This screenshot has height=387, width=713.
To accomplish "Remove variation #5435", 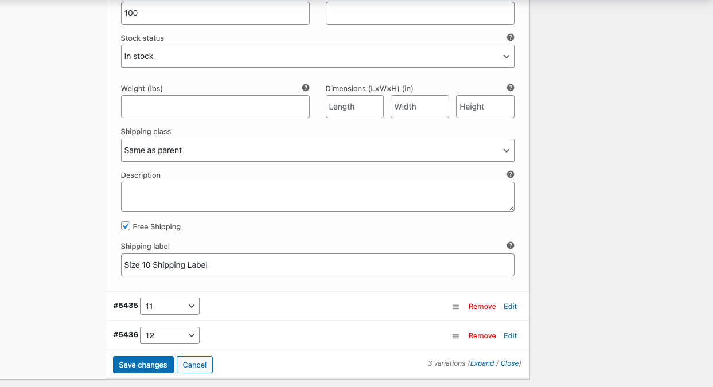I will pyautogui.click(x=482, y=307).
